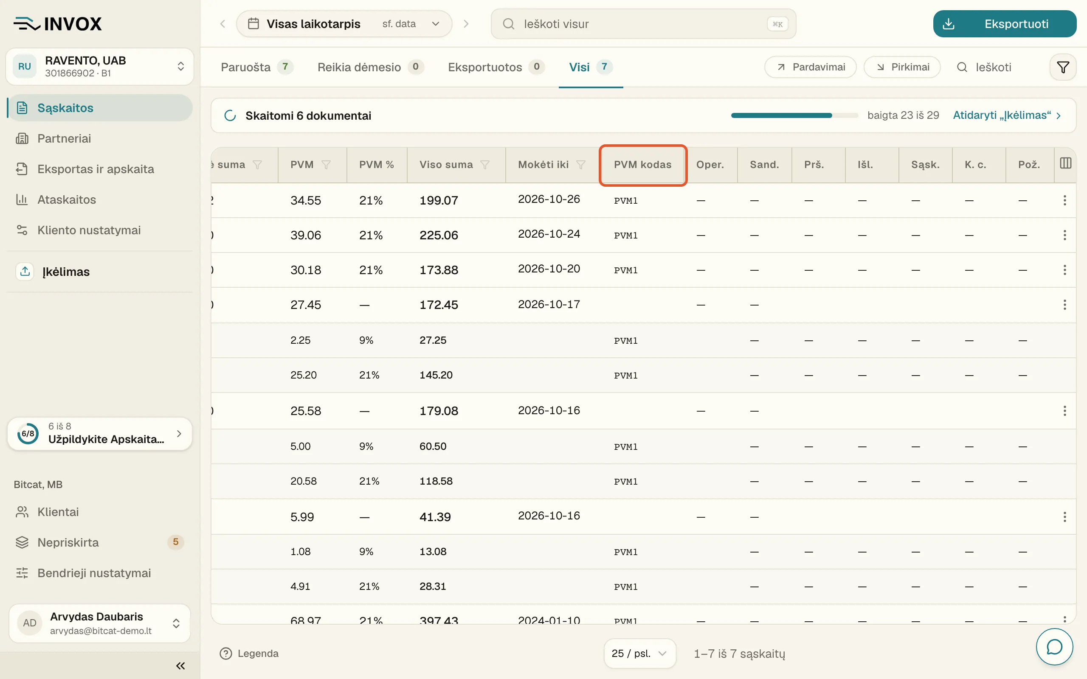Screen dimensions: 1087x679
Task: Open row menu for 41.39 invoice
Action: tap(1064, 517)
